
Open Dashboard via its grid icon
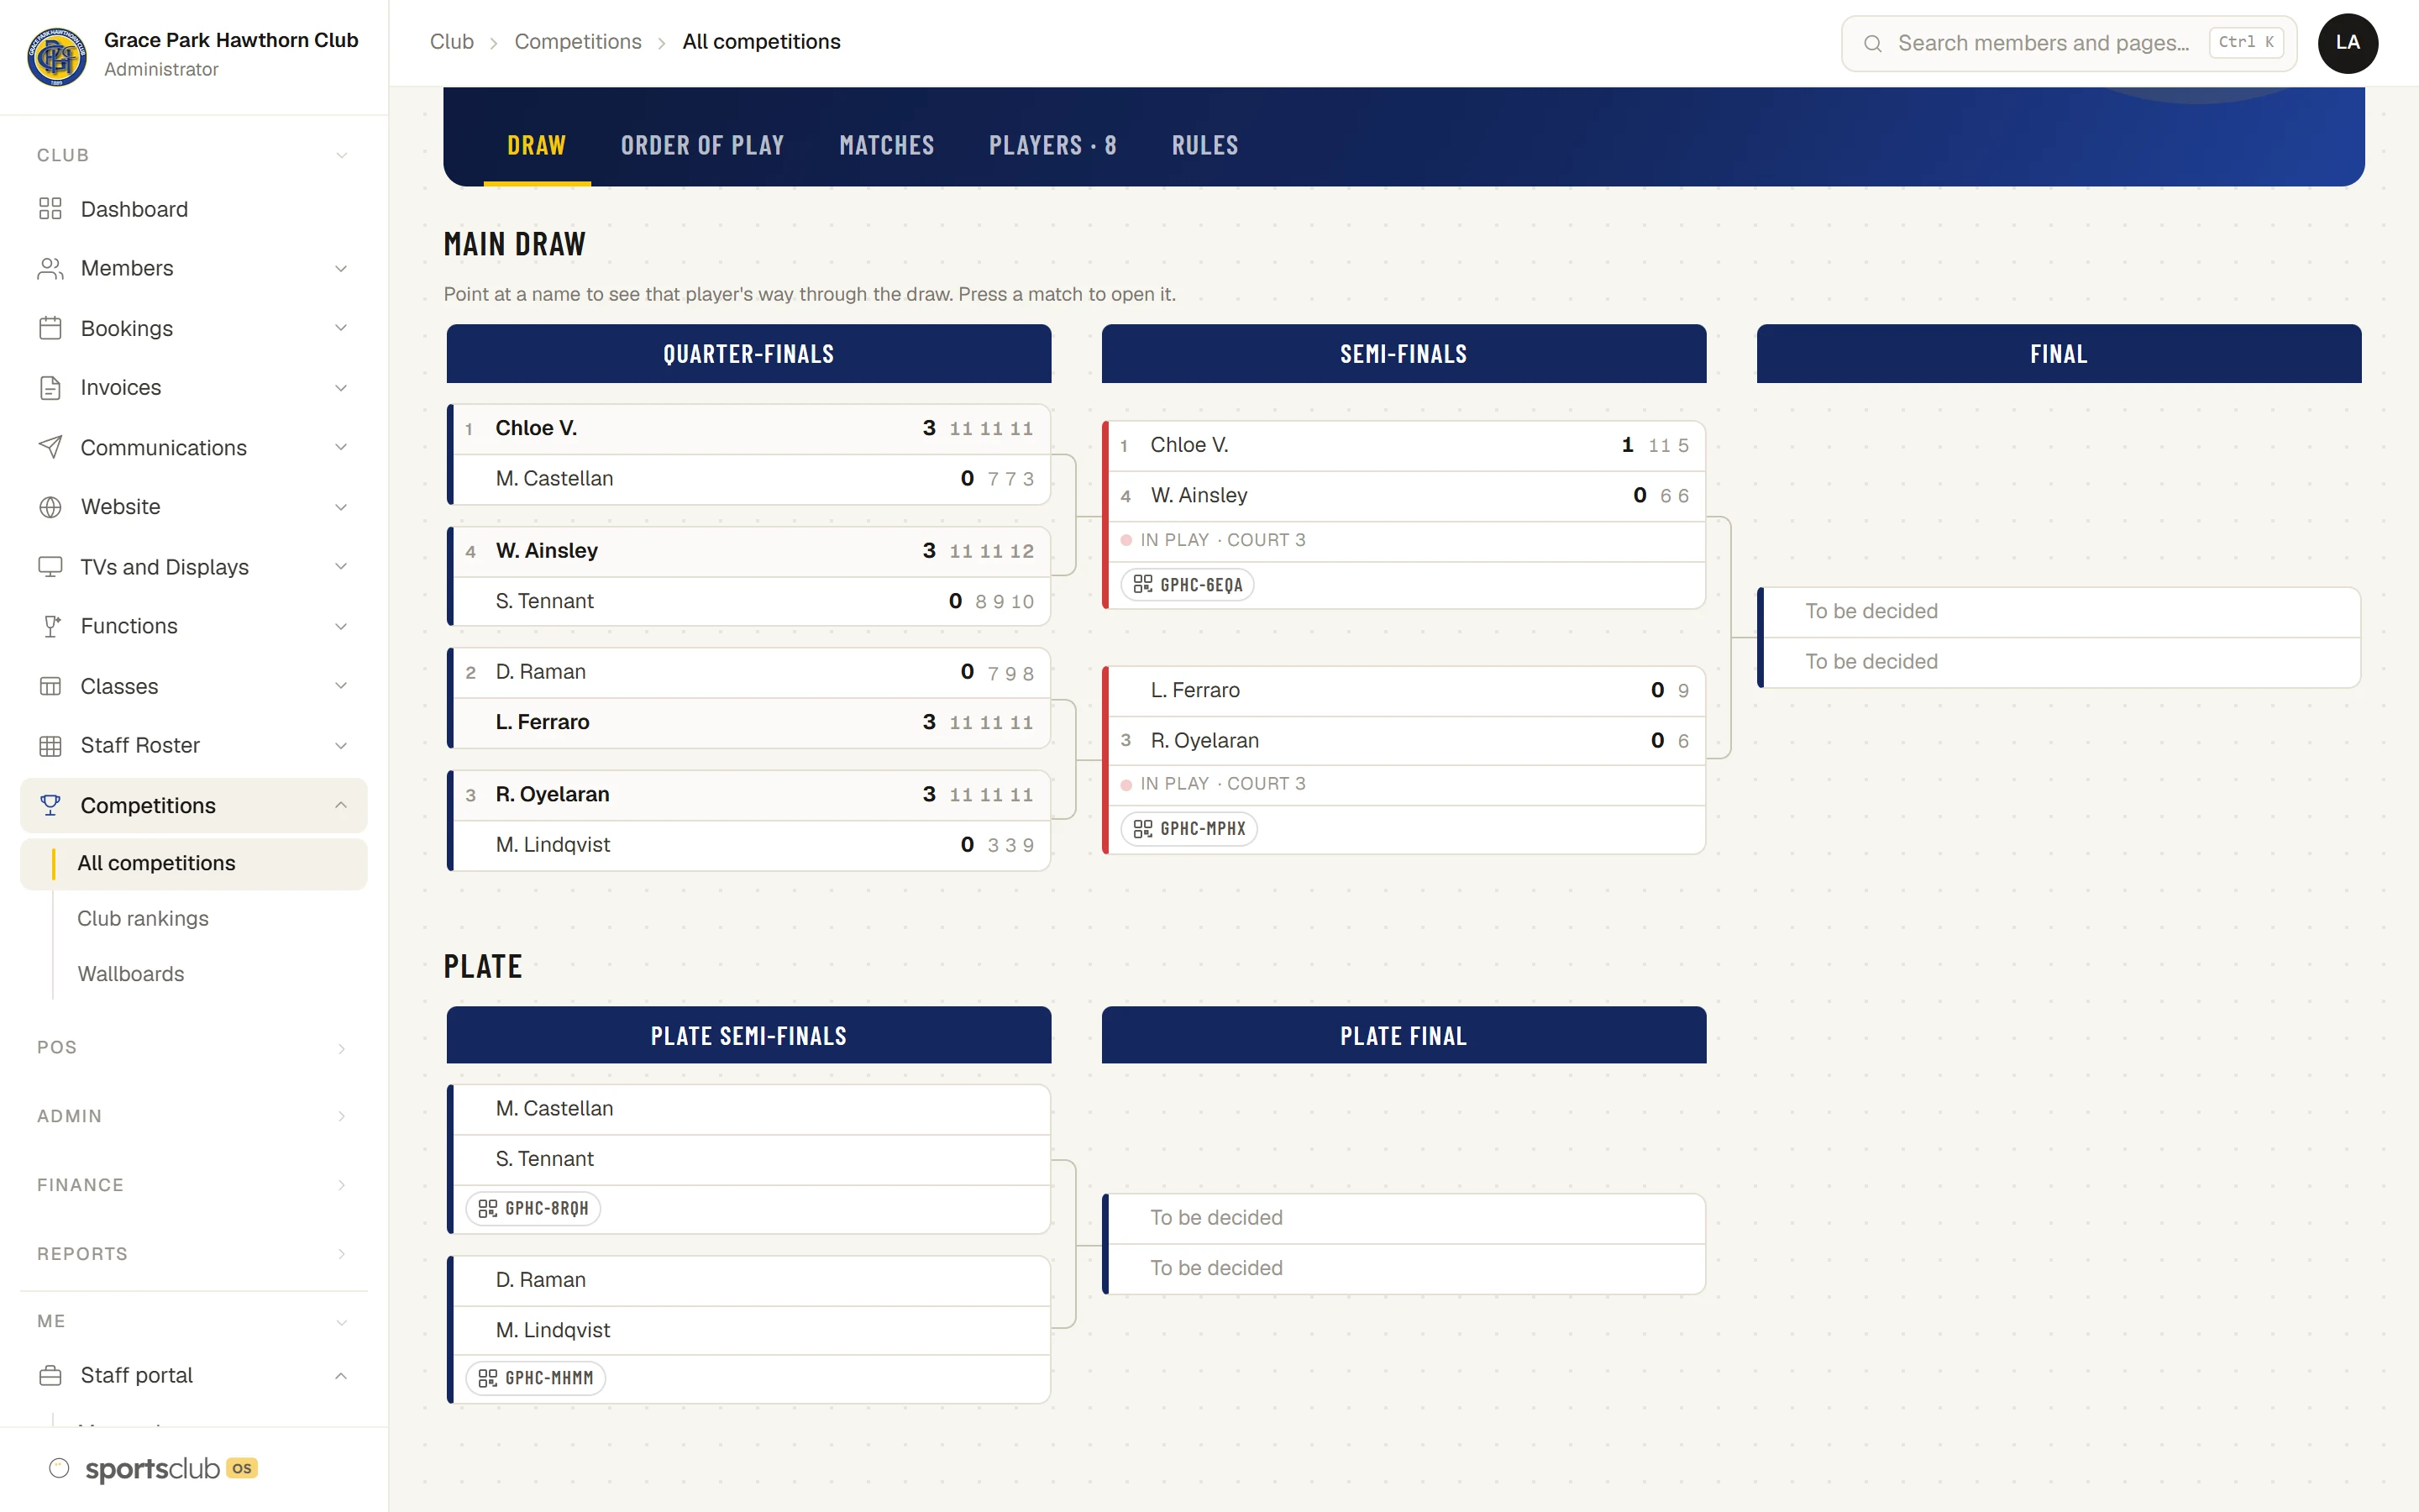coord(50,209)
